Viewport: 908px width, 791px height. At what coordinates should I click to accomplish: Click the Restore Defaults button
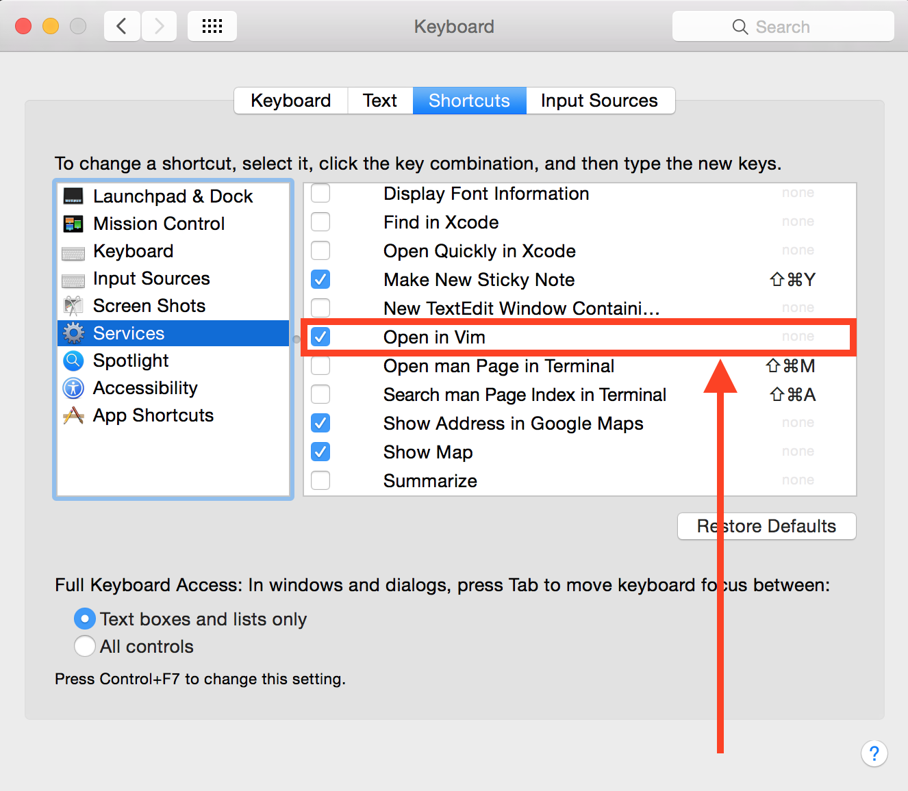[x=766, y=526]
